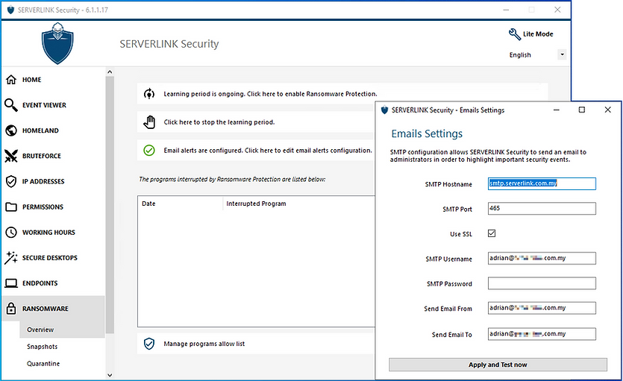Click the IP Addresses shield icon

[11, 181]
